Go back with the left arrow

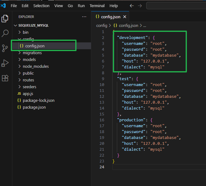tap(132, 6)
